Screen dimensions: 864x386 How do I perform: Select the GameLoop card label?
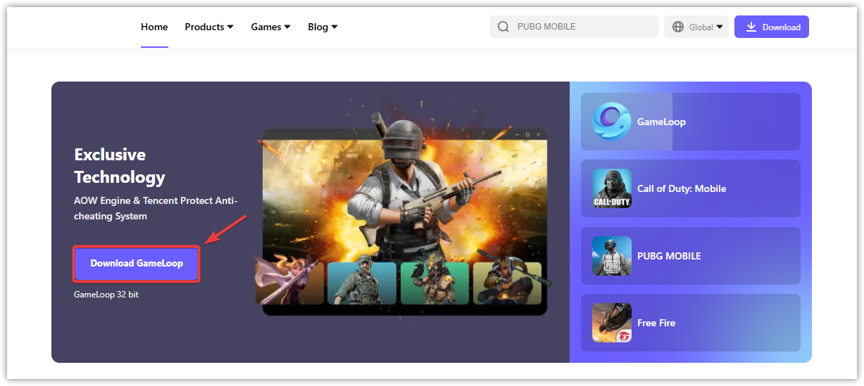[661, 122]
